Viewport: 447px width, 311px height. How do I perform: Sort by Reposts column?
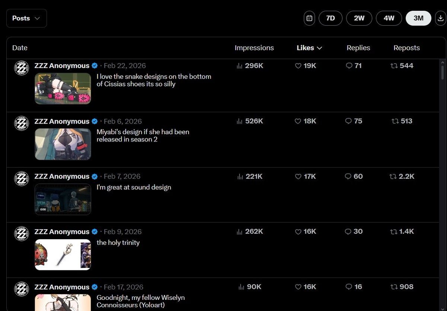[x=406, y=48]
